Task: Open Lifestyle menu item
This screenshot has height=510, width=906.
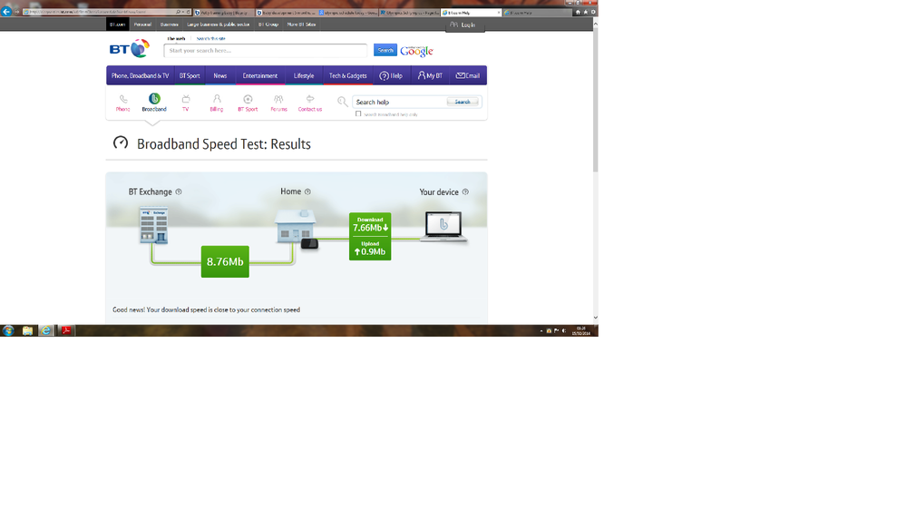Action: tap(304, 75)
